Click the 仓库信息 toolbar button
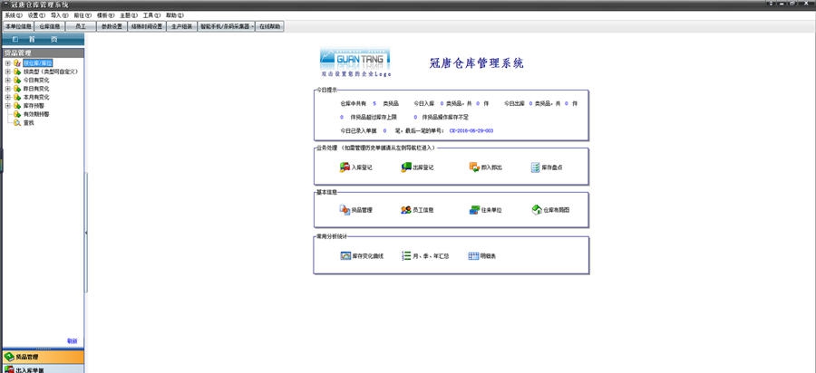Viewport: 816px width, 373px height. tap(50, 26)
